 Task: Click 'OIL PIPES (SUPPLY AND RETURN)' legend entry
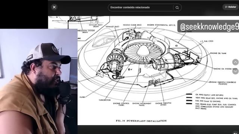(x=209, y=95)
